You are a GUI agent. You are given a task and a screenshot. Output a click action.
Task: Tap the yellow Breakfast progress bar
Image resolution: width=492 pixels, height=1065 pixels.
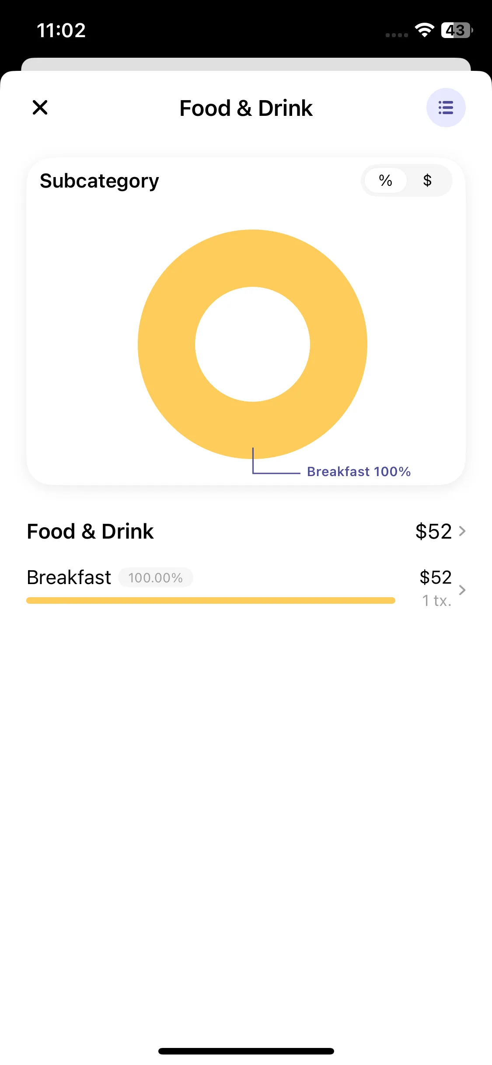point(210,601)
